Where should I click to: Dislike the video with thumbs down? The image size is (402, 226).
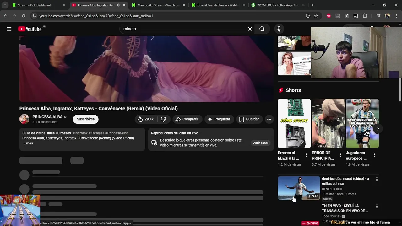pyautogui.click(x=163, y=119)
